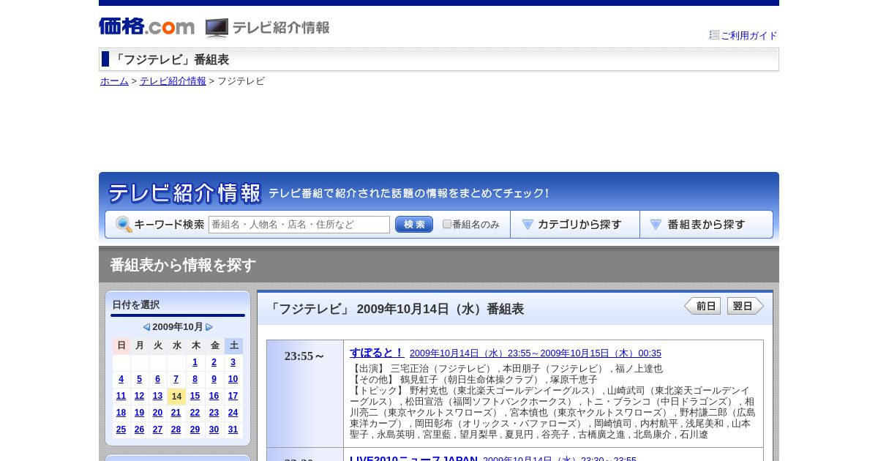The height and width of the screenshot is (461, 878).
Task: Select October 28 in the calendar
Action: 176,430
